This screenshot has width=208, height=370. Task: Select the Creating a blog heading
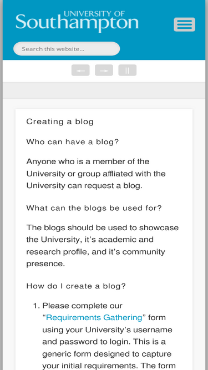[x=60, y=121]
